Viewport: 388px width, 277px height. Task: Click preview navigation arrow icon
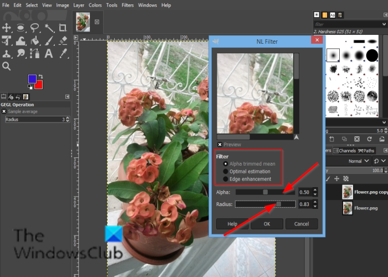point(296,137)
